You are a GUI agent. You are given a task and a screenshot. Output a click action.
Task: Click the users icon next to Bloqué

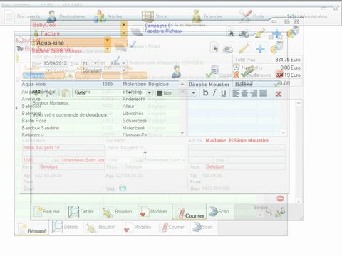(x=280, y=212)
